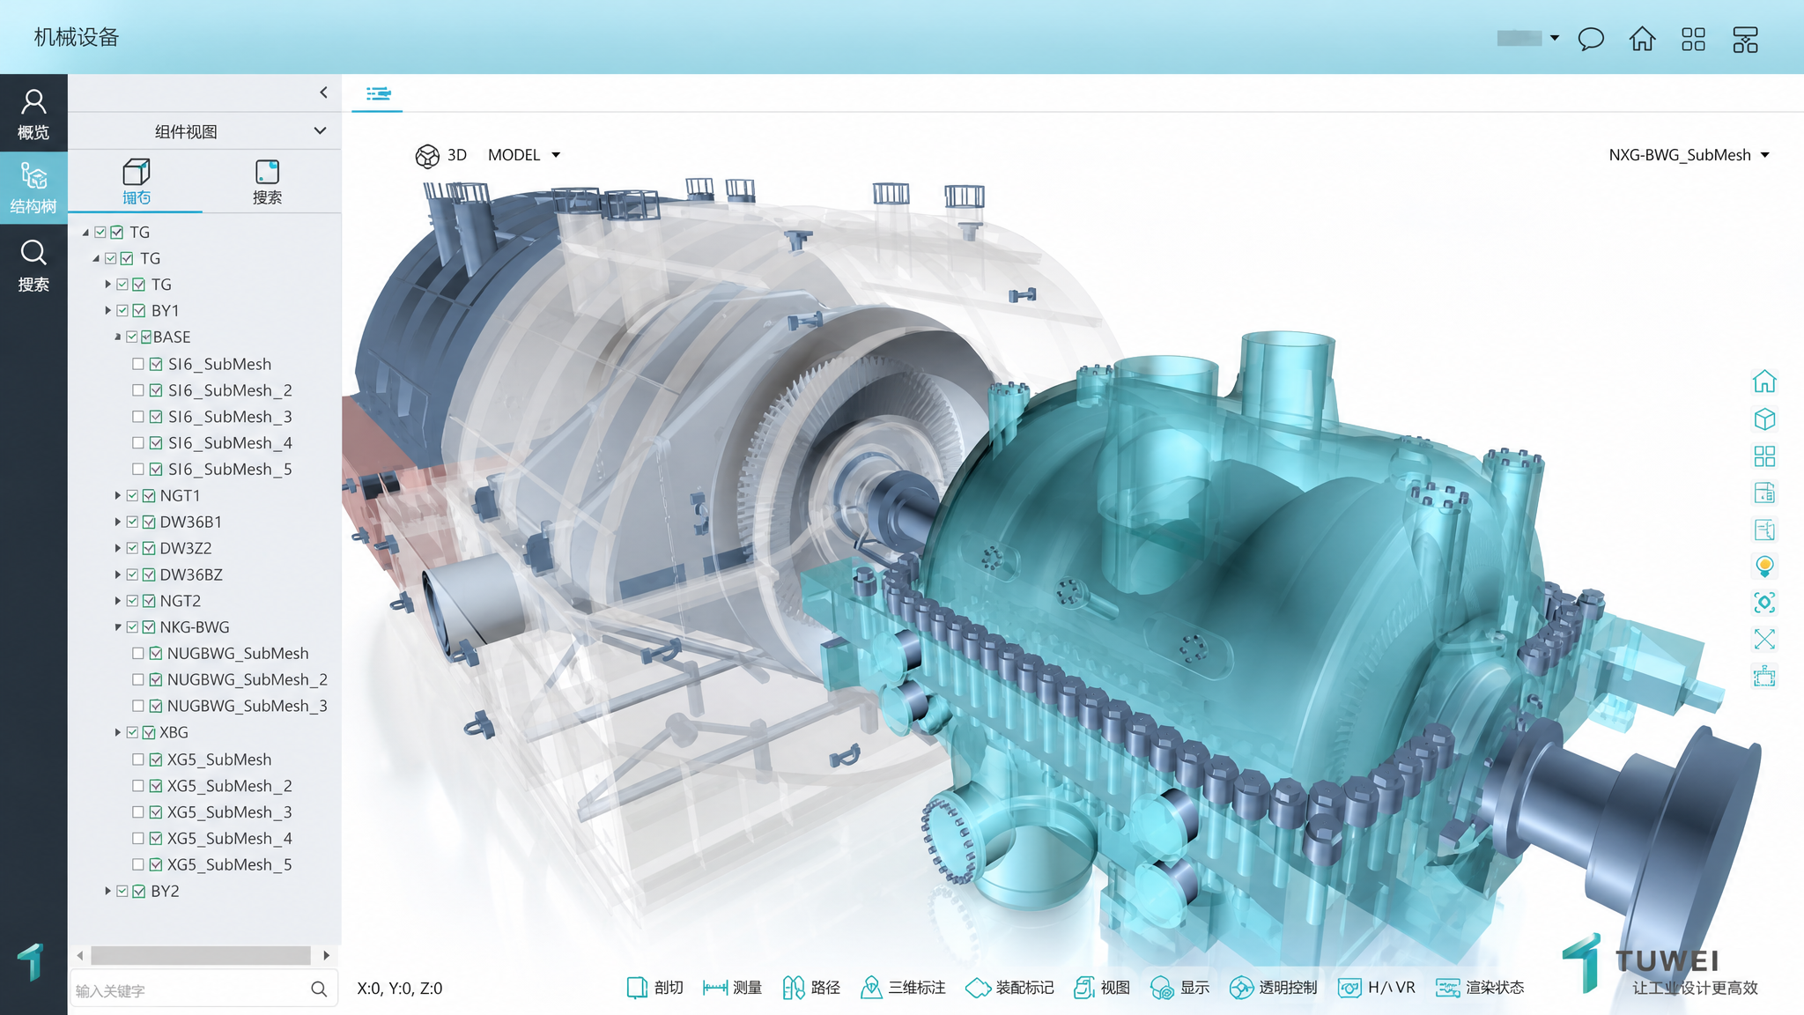The image size is (1804, 1015).
Task: Open the 透明控制 transparency control tool
Action: click(x=1274, y=988)
